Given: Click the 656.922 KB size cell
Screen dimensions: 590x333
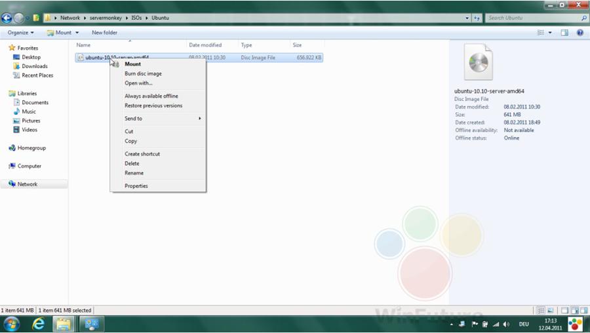Looking at the screenshot, I should pyautogui.click(x=309, y=58).
